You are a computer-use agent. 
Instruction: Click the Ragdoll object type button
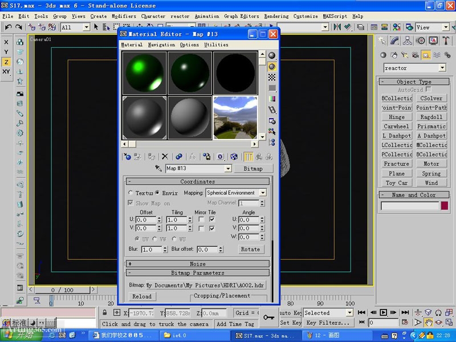(x=431, y=117)
